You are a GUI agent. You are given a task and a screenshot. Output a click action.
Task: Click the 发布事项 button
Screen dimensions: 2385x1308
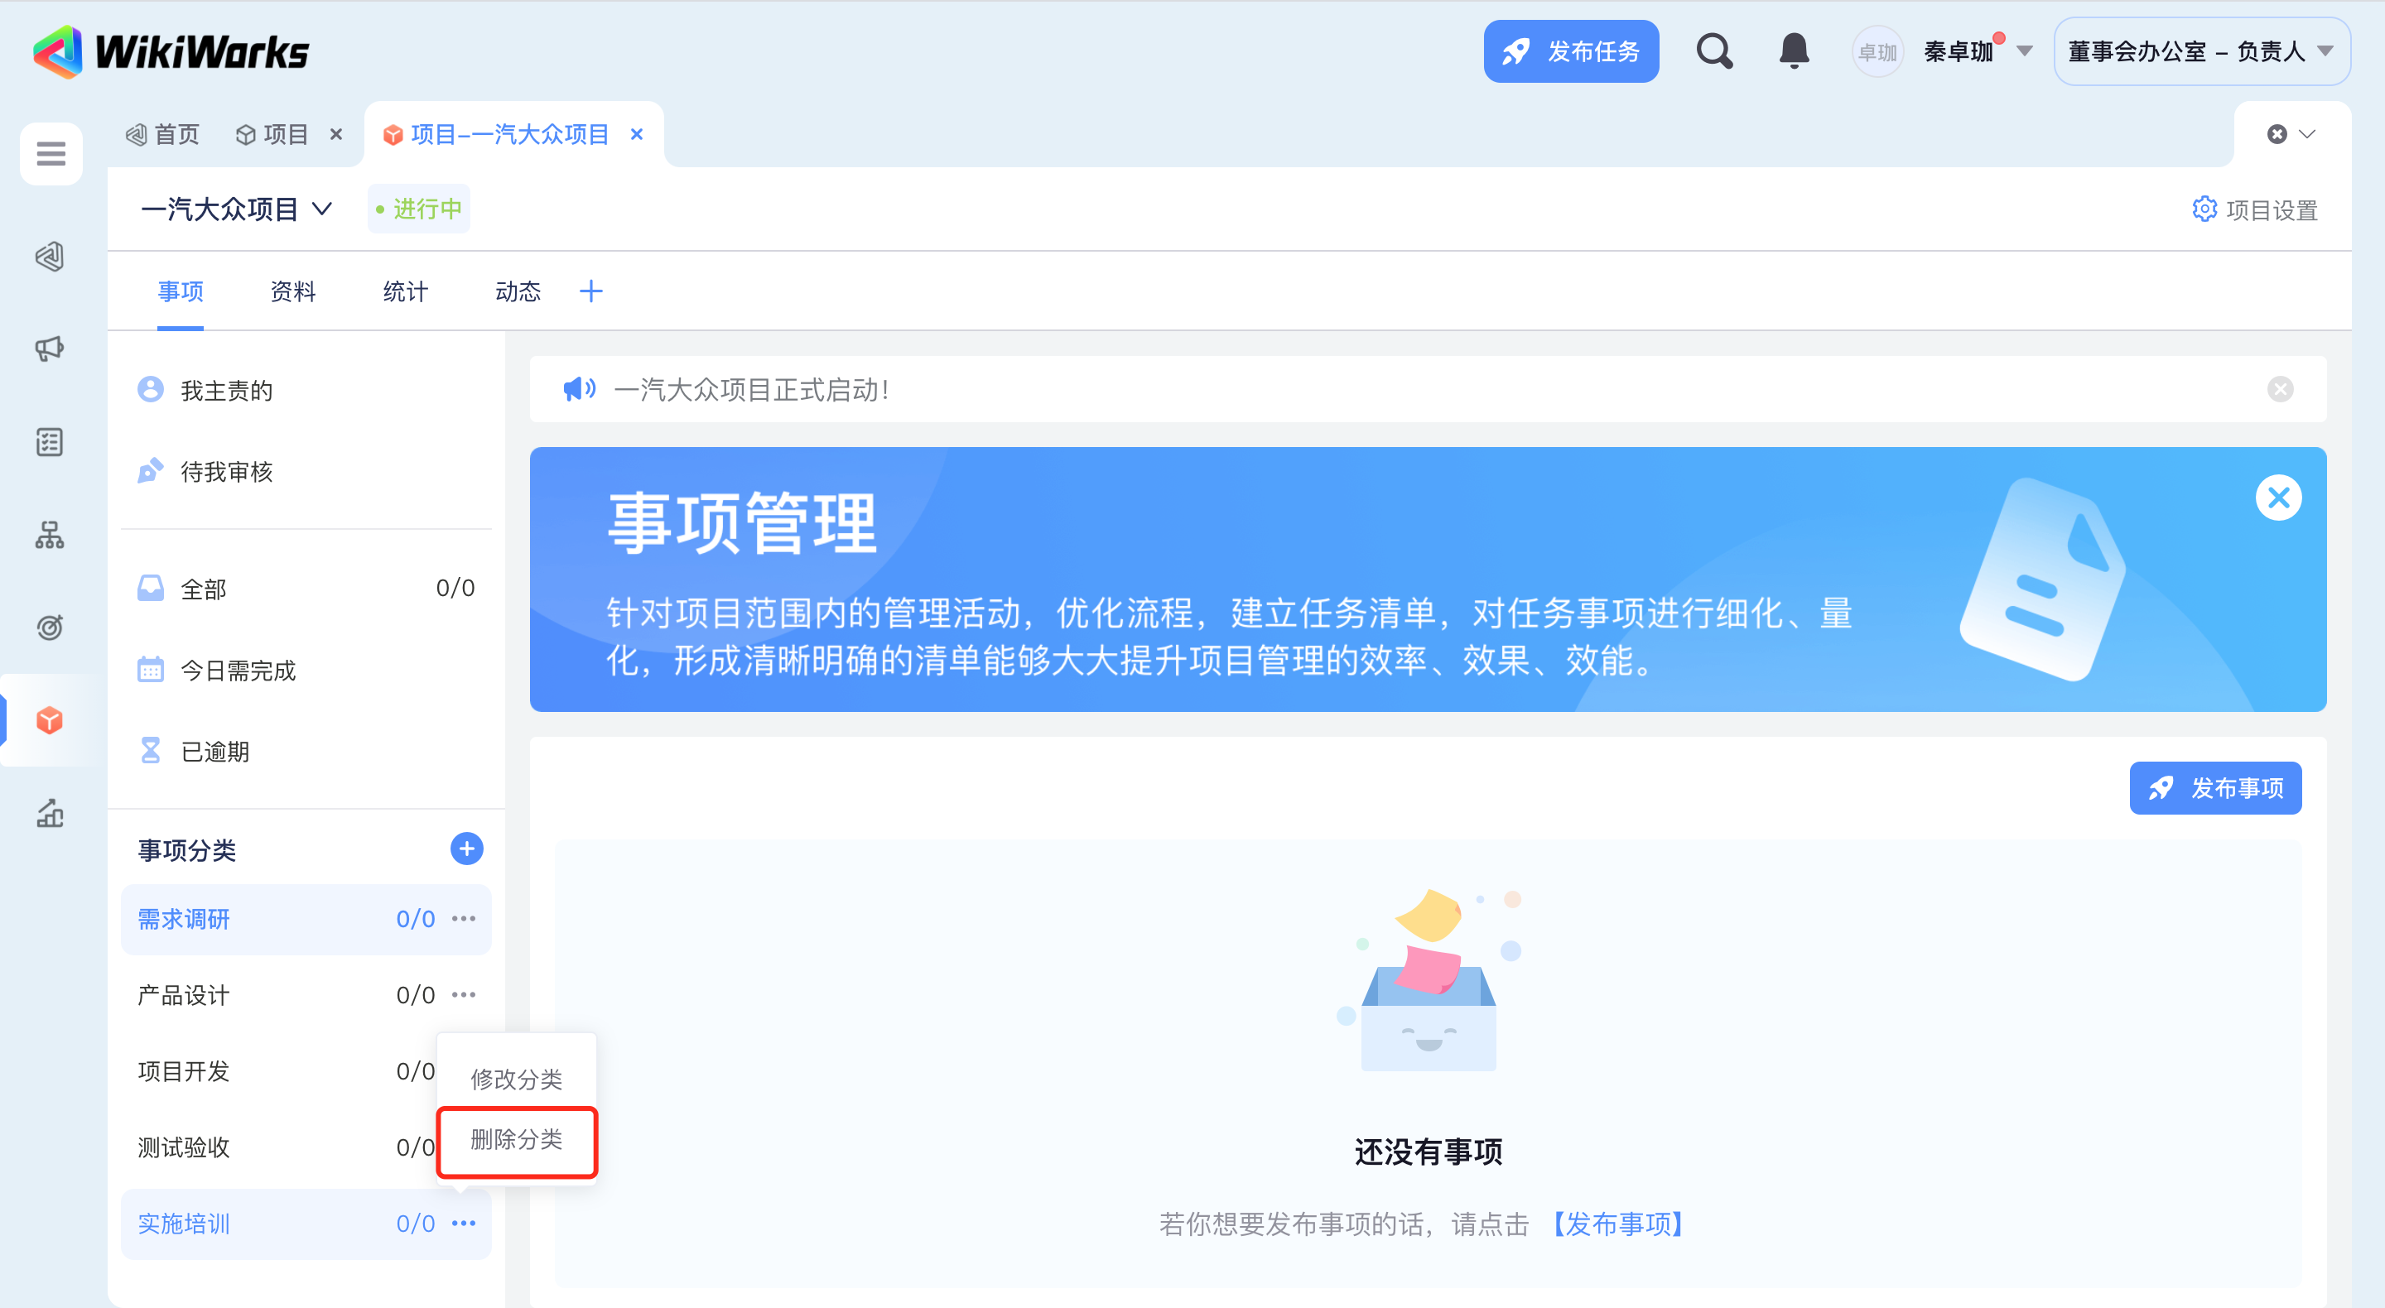(x=2214, y=789)
